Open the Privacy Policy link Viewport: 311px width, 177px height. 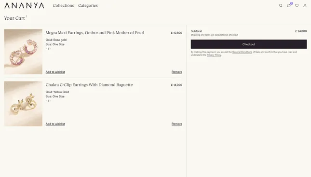pos(214,55)
